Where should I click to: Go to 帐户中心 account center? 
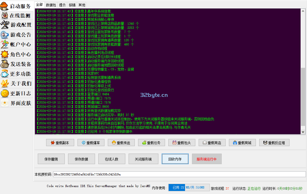pos(17,45)
